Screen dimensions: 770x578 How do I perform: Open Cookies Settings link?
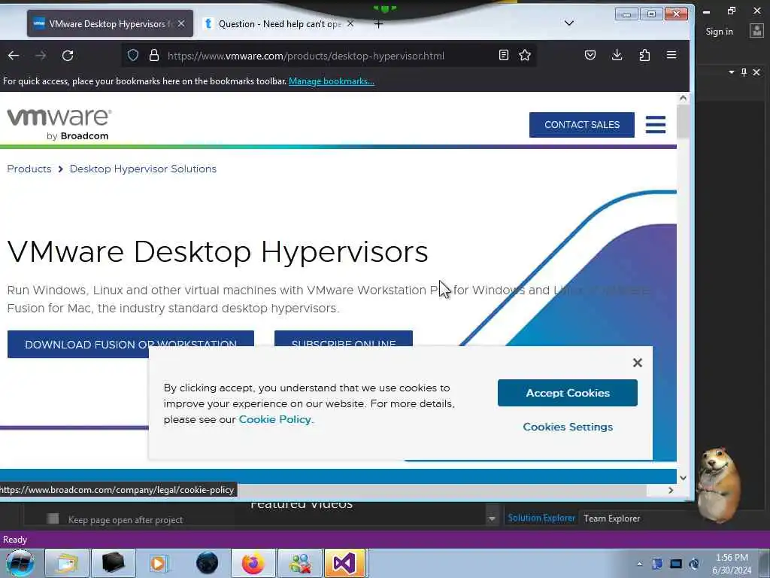pos(568,427)
